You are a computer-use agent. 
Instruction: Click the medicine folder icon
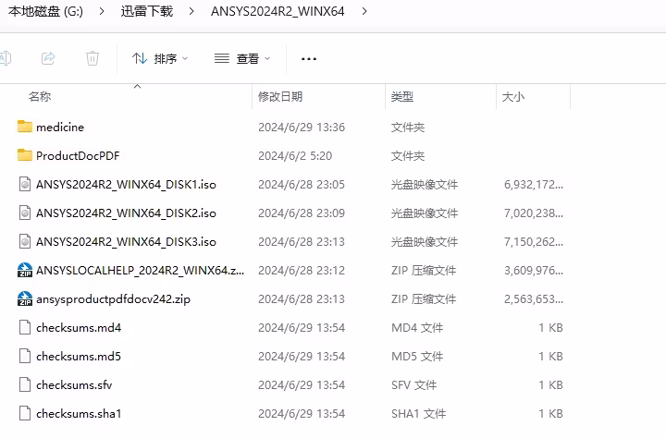pyautogui.click(x=25, y=127)
